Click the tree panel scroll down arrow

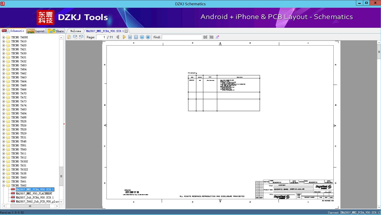[61, 201]
